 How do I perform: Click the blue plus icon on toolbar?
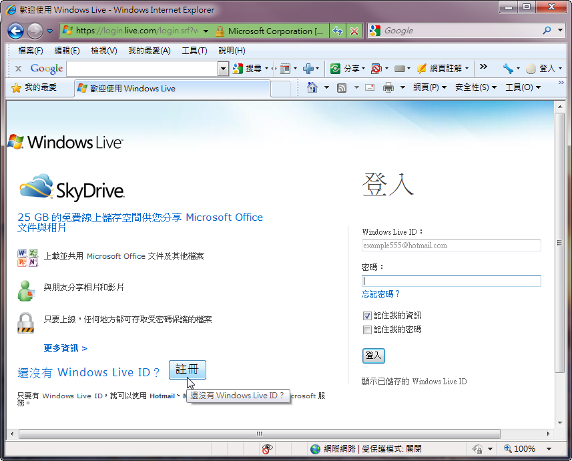click(308, 68)
